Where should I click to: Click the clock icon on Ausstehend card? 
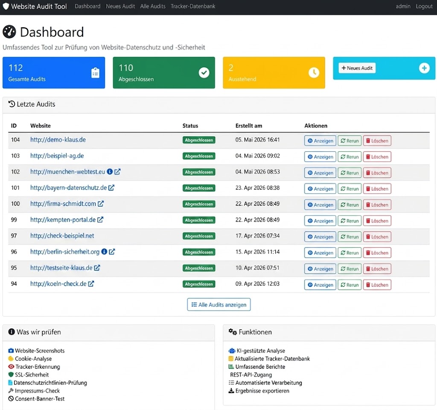(314, 72)
